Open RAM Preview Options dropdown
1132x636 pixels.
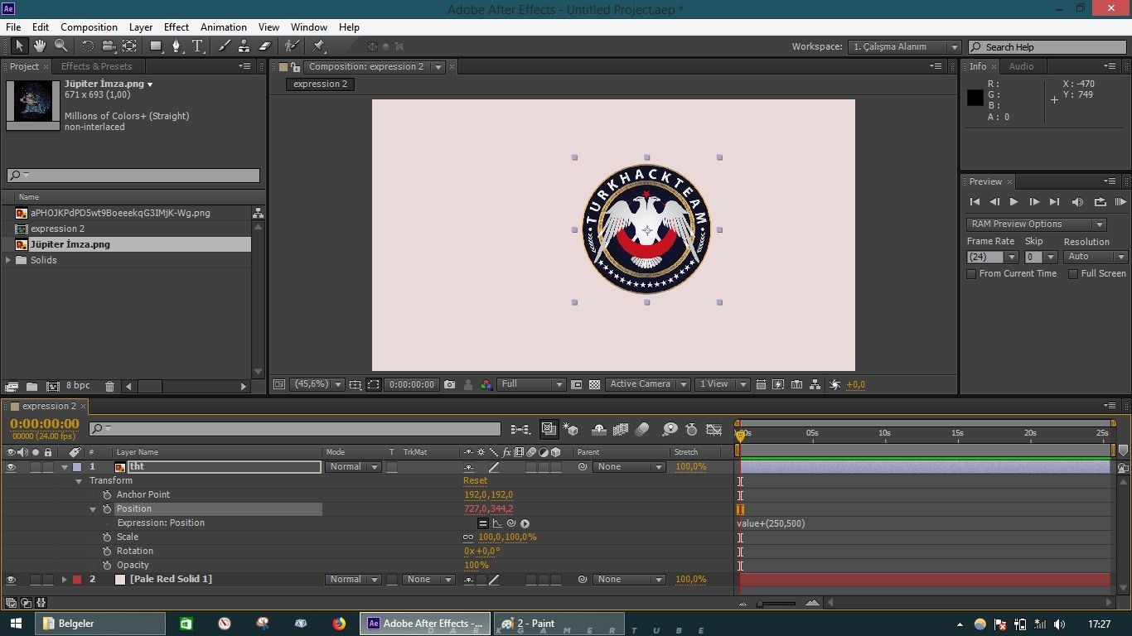[x=1036, y=224]
